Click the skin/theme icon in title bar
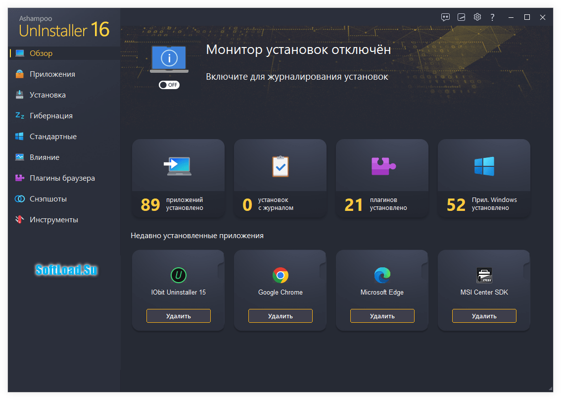The height and width of the screenshot is (400, 561). pos(461,17)
